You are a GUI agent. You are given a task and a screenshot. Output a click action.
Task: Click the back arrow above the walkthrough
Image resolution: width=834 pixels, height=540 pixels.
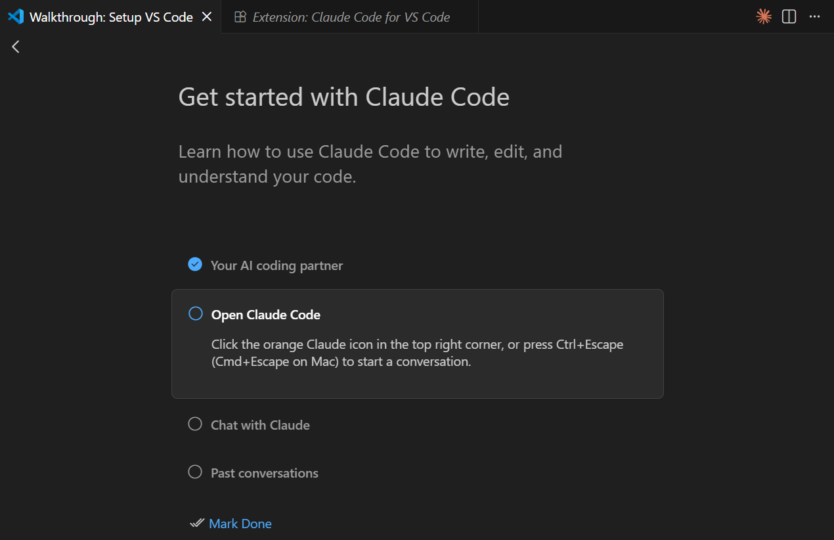click(x=16, y=47)
